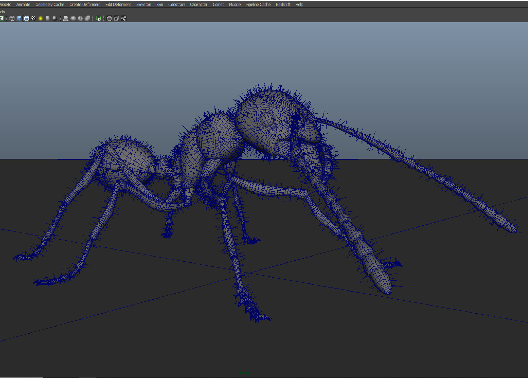The width and height of the screenshot is (528, 378).
Task: Click isolate select icon with red cursor
Action: [99, 19]
